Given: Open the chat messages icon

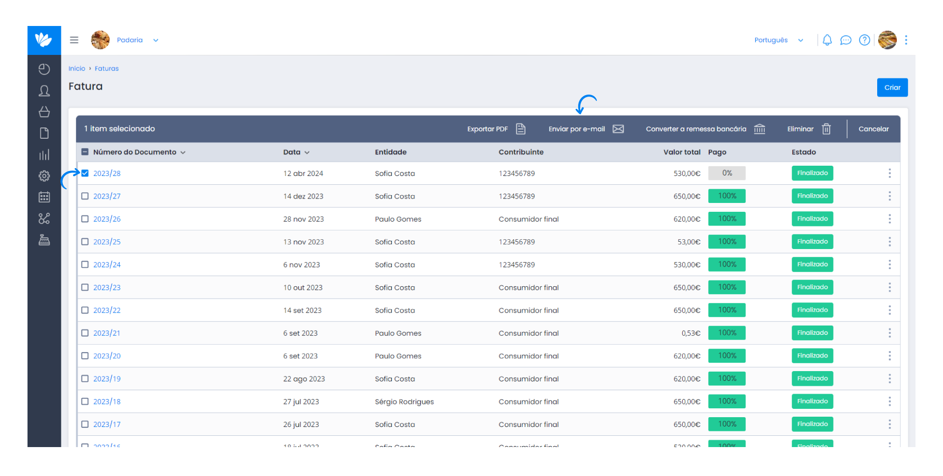Looking at the screenshot, I should pyautogui.click(x=846, y=40).
